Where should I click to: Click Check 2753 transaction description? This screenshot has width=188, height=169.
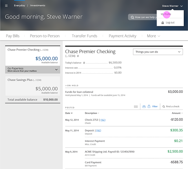[92, 120]
